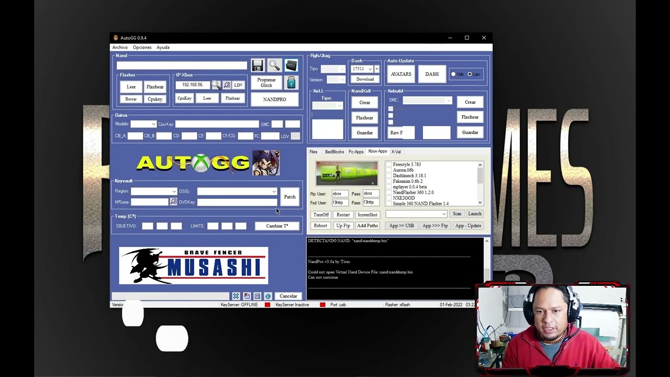Viewport: 670px width, 377px height.
Task: Open the dark folder icon in Nand
Action: [291, 65]
